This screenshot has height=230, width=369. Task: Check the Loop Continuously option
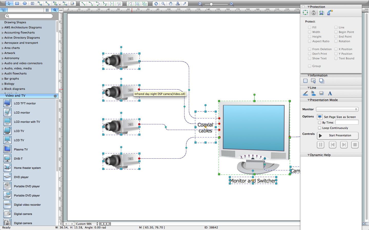click(320, 128)
